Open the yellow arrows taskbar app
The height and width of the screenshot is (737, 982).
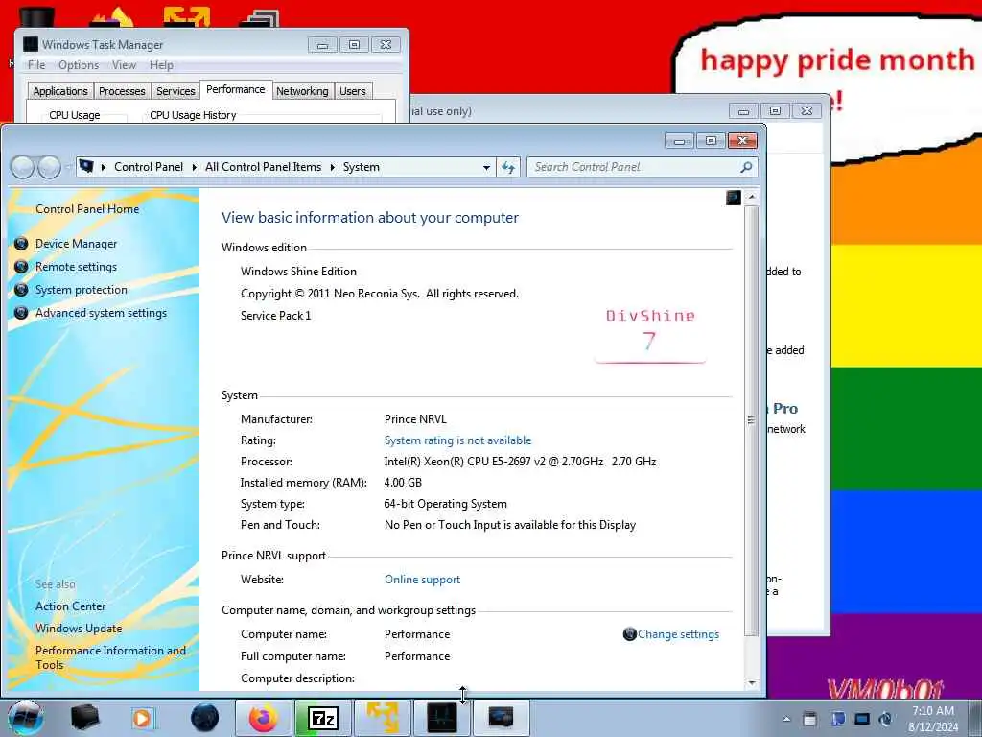coord(383,718)
